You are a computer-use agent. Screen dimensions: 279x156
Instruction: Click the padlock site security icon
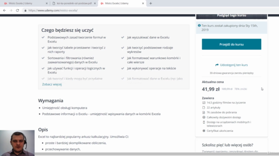click(x=25, y=10)
